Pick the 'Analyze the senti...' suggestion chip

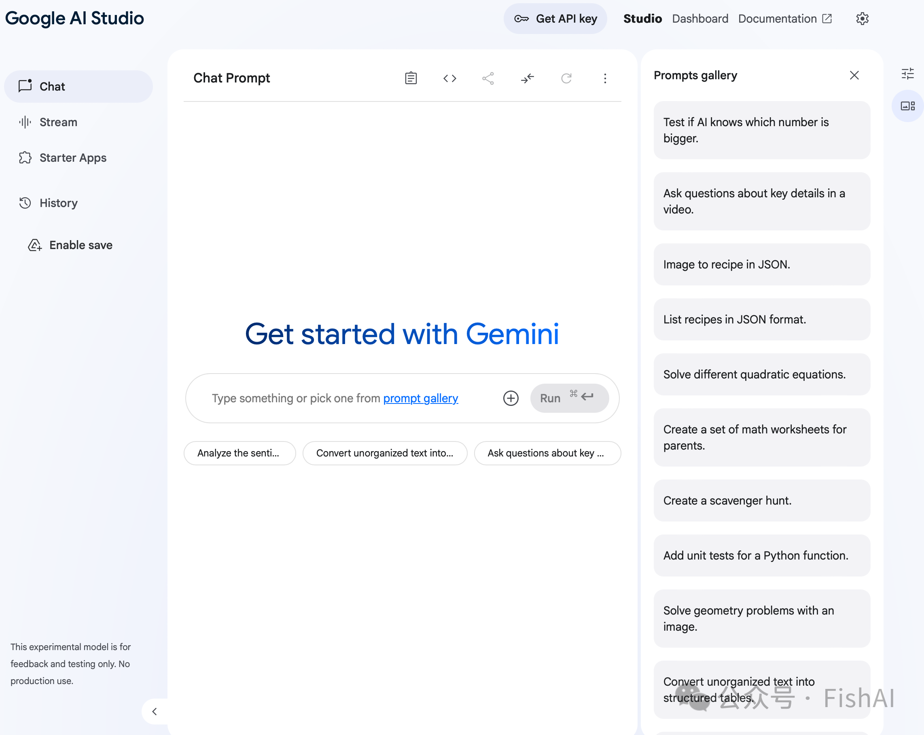click(239, 453)
